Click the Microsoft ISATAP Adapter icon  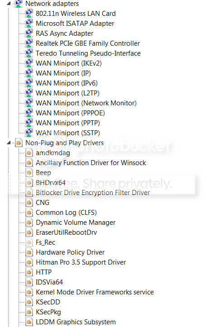(x=29, y=24)
